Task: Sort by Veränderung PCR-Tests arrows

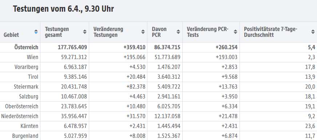Action: pyautogui.click(x=235, y=32)
